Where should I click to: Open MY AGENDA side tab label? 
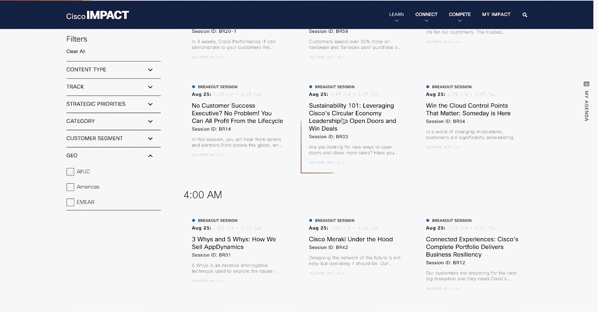[586, 106]
